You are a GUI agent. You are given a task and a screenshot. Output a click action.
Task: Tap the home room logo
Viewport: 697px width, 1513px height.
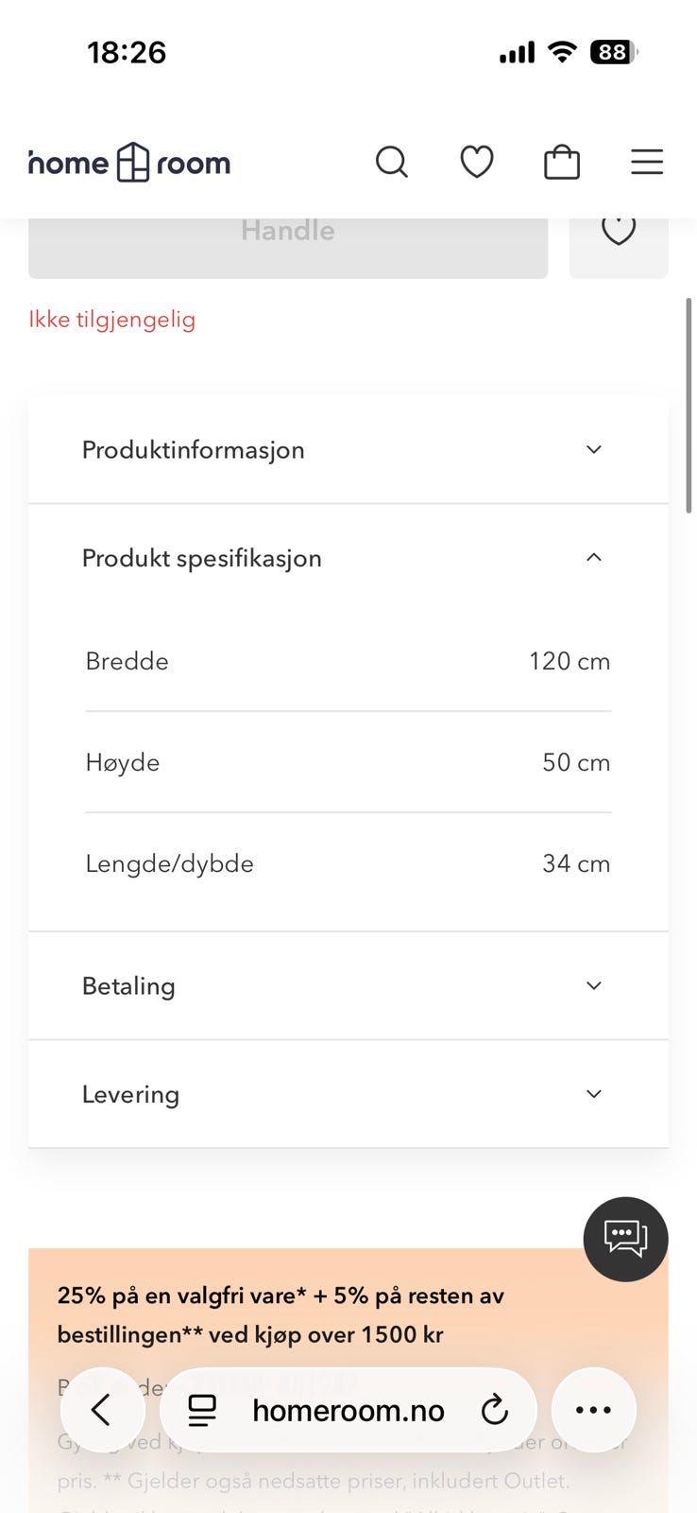[129, 163]
